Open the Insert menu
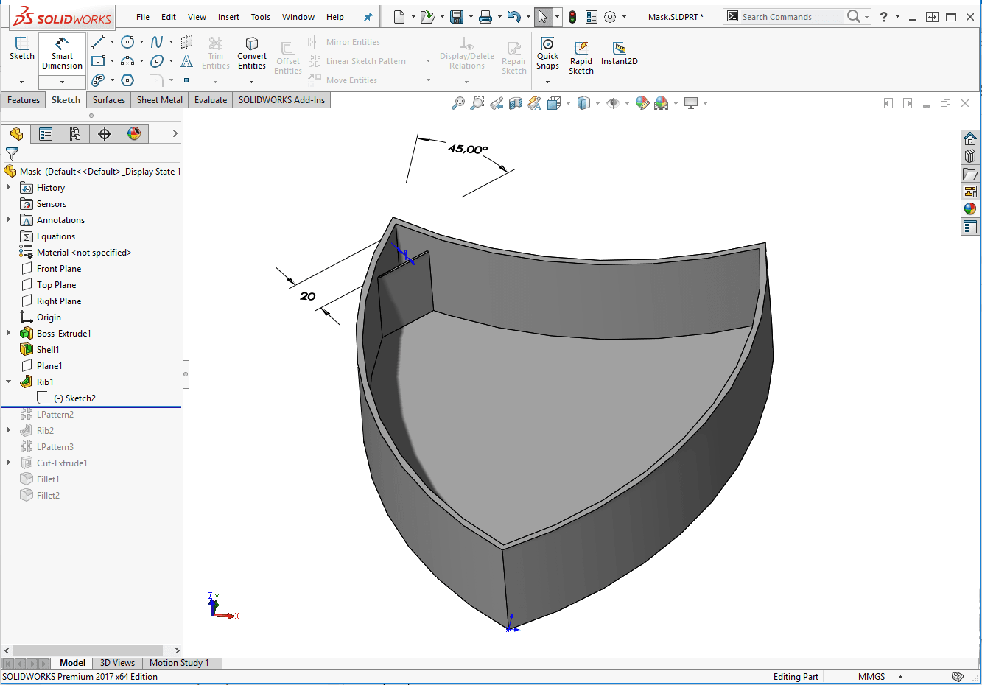This screenshot has height=685, width=982. click(x=228, y=17)
